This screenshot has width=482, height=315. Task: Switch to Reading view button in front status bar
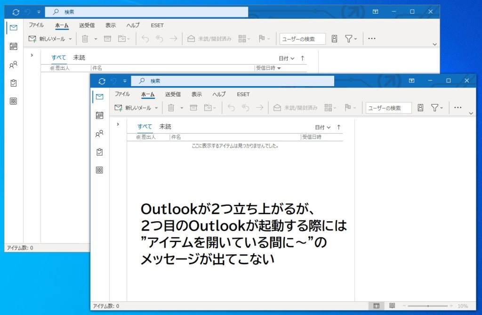point(392,306)
